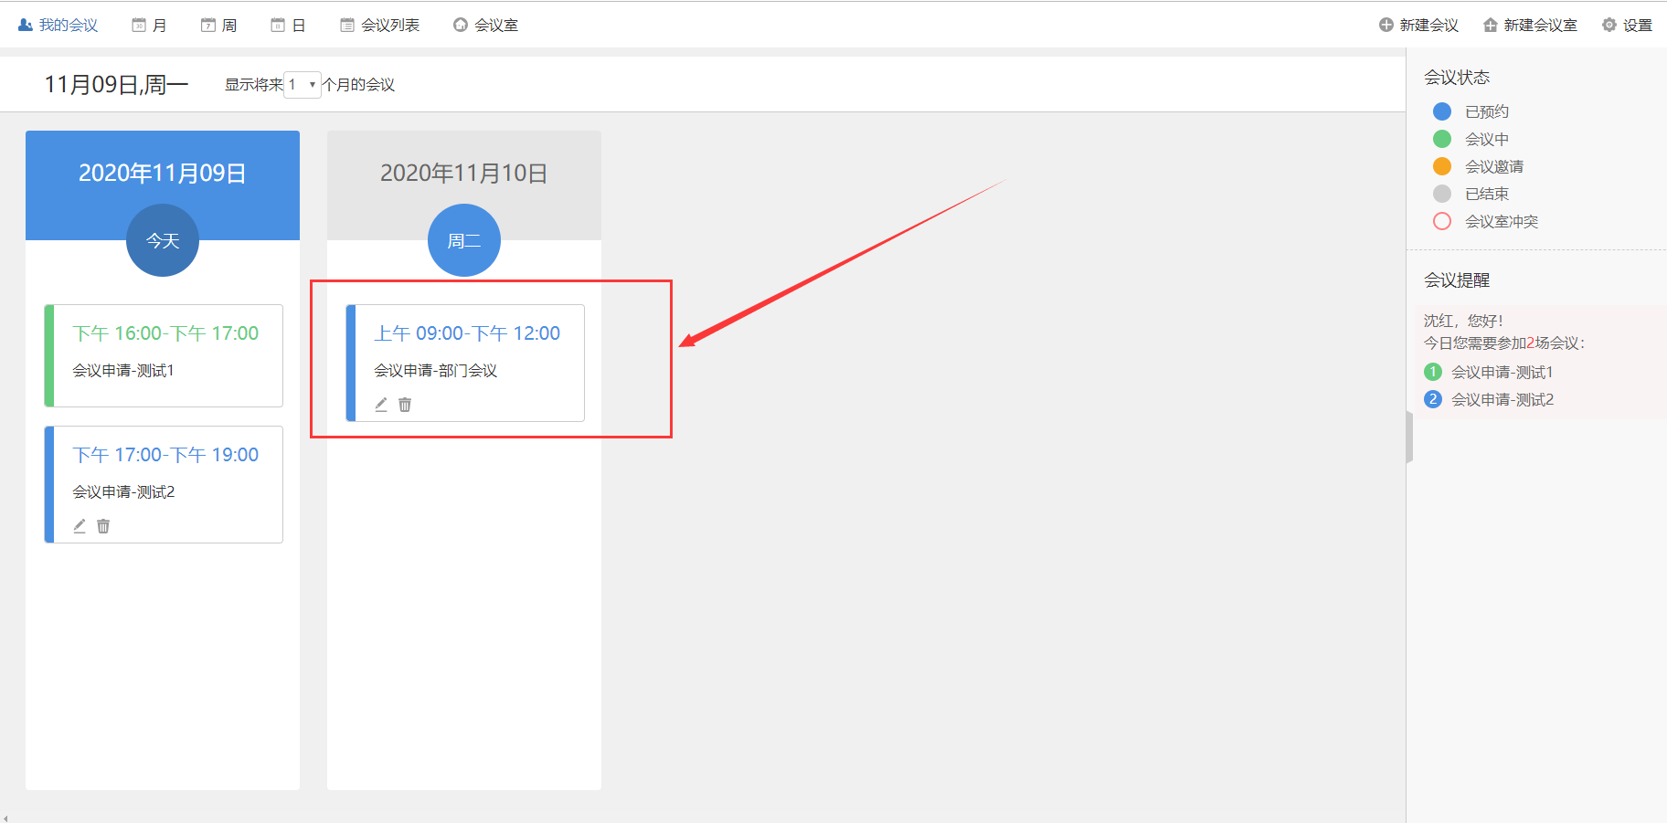Click the plus icon of 新建会议

(1386, 25)
